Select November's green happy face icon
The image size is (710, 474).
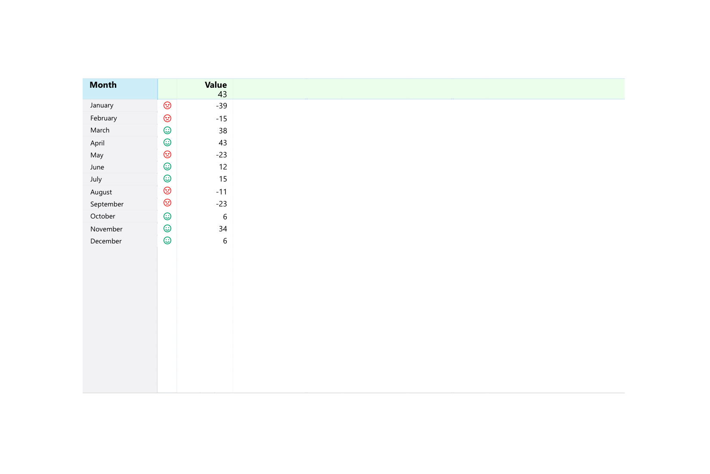pyautogui.click(x=167, y=228)
